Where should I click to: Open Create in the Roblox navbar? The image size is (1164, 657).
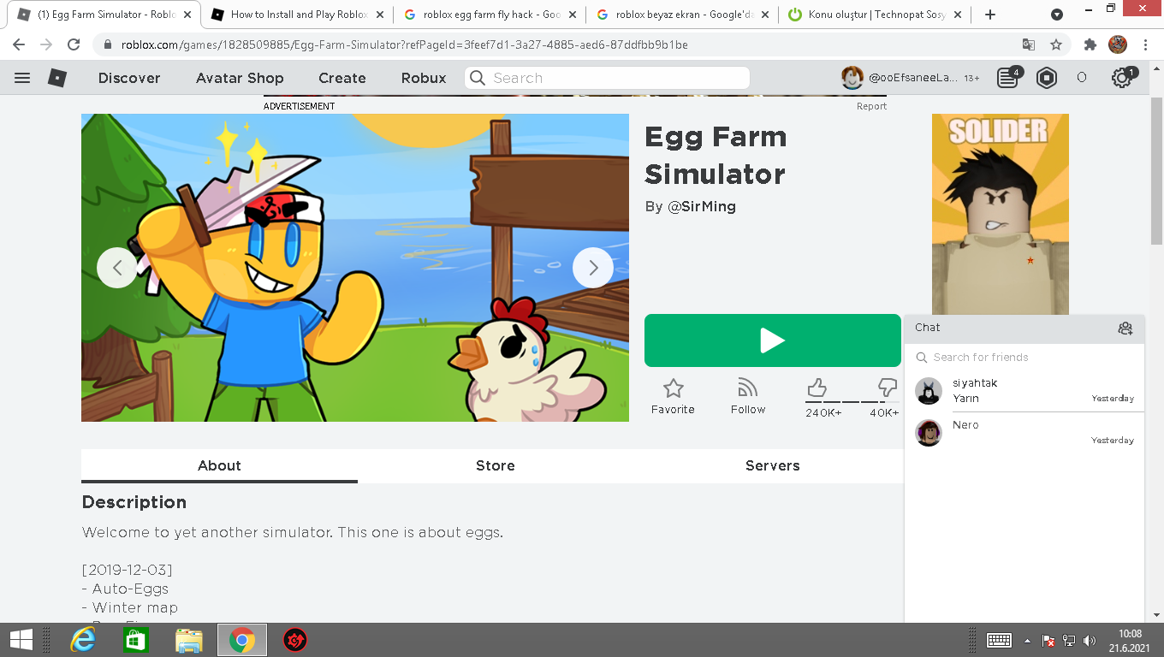[342, 78]
